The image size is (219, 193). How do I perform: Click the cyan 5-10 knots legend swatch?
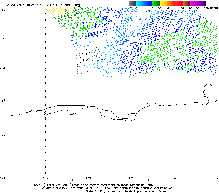pos(140,4)
